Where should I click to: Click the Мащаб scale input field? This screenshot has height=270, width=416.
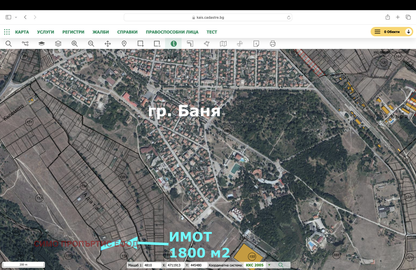click(x=152, y=265)
